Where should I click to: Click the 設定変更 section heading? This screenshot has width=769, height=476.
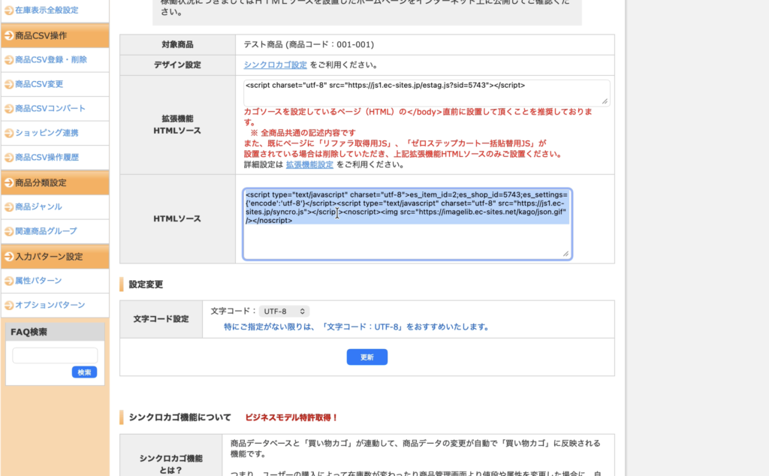(x=146, y=285)
